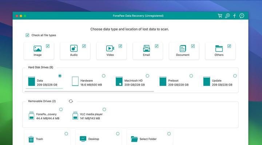Click the hard disk drives horizontal scrollbar
262x145 pixels.
tap(89, 91)
